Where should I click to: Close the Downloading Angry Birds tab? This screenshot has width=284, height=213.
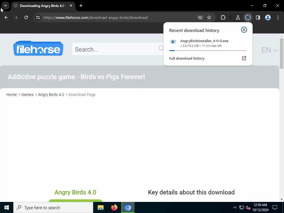(x=71, y=6)
